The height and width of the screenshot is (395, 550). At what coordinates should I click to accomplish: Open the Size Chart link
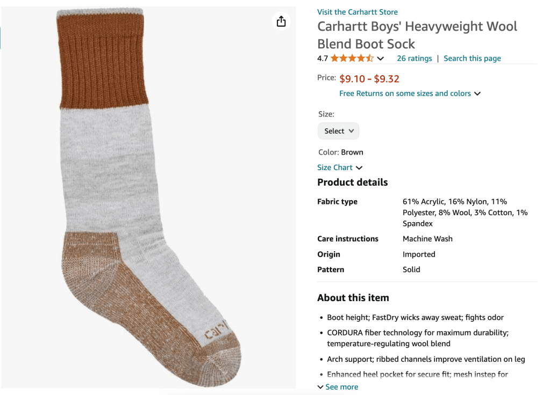pos(335,167)
